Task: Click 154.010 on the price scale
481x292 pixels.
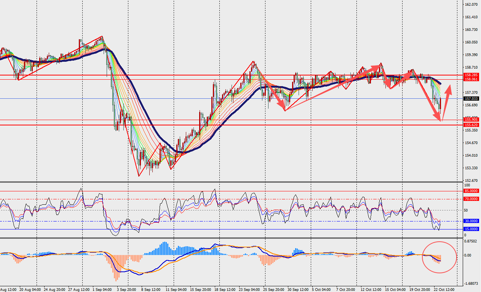Action: [471, 156]
